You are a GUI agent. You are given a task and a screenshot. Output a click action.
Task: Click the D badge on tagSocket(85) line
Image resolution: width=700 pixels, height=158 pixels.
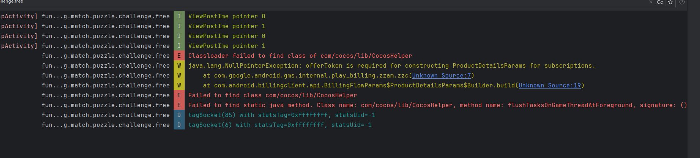(x=179, y=115)
